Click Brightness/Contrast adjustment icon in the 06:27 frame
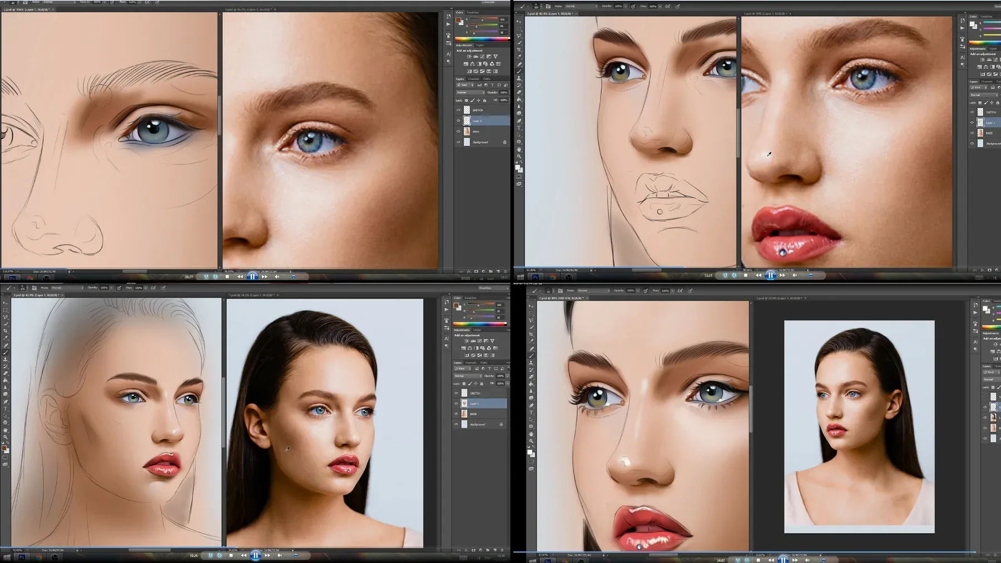This screenshot has width=1001, height=563. click(x=469, y=57)
